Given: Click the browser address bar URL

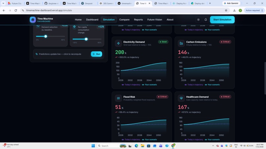Looking at the screenshot, I should point(49,10).
